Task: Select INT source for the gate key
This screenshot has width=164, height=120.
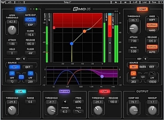Action: (15, 67)
